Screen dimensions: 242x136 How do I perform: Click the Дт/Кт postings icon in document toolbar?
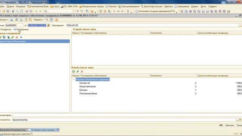[x=47, y=20]
